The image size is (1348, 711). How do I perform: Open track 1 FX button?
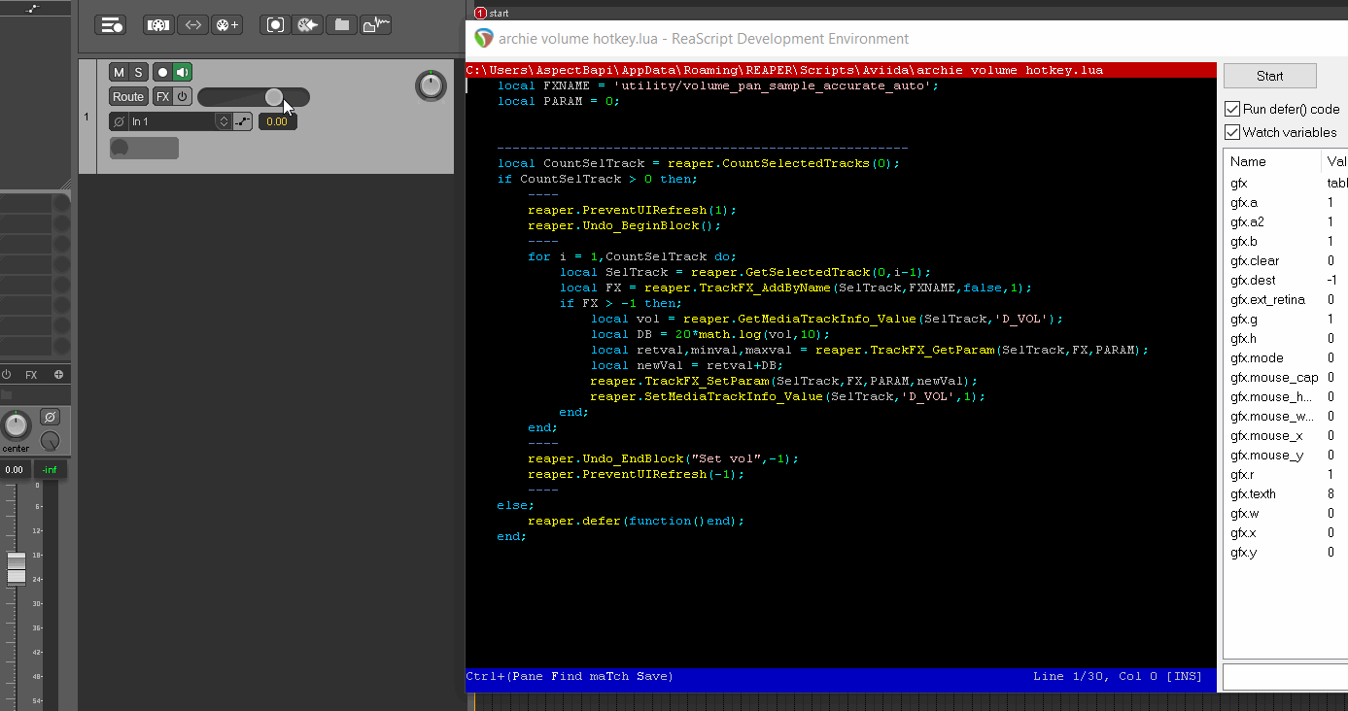pyautogui.click(x=162, y=97)
